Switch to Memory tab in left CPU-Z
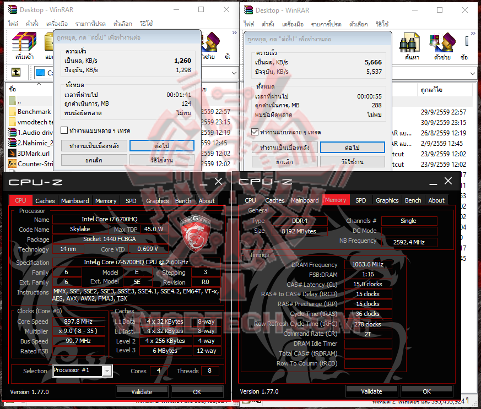Screen dimensions: 481x409 (x=106, y=201)
